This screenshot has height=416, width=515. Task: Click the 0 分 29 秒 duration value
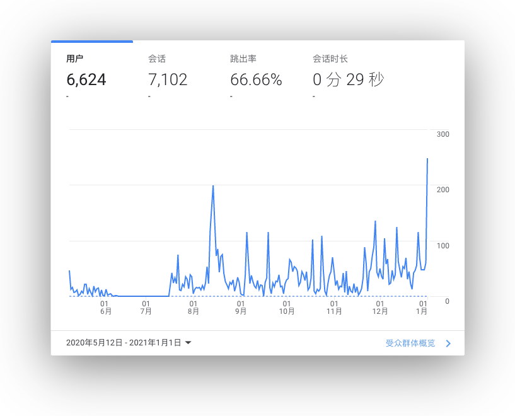click(349, 80)
